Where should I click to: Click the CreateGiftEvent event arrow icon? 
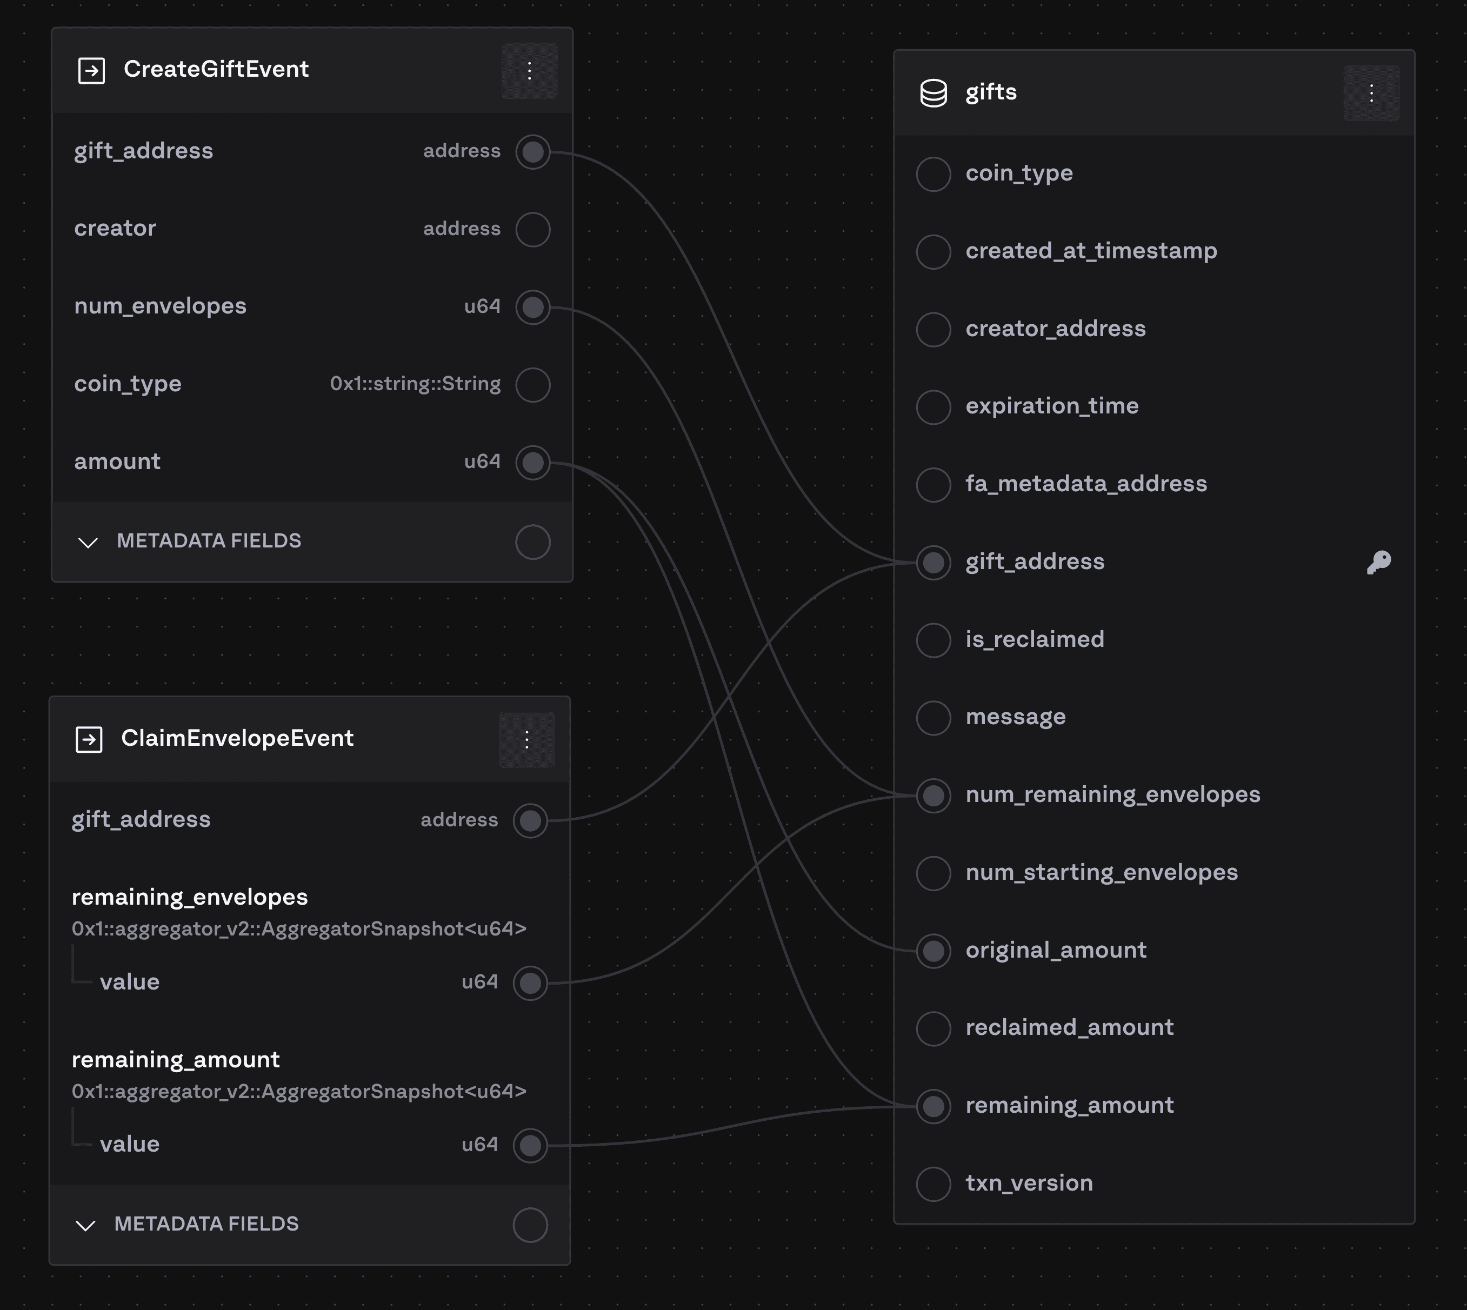tap(91, 71)
